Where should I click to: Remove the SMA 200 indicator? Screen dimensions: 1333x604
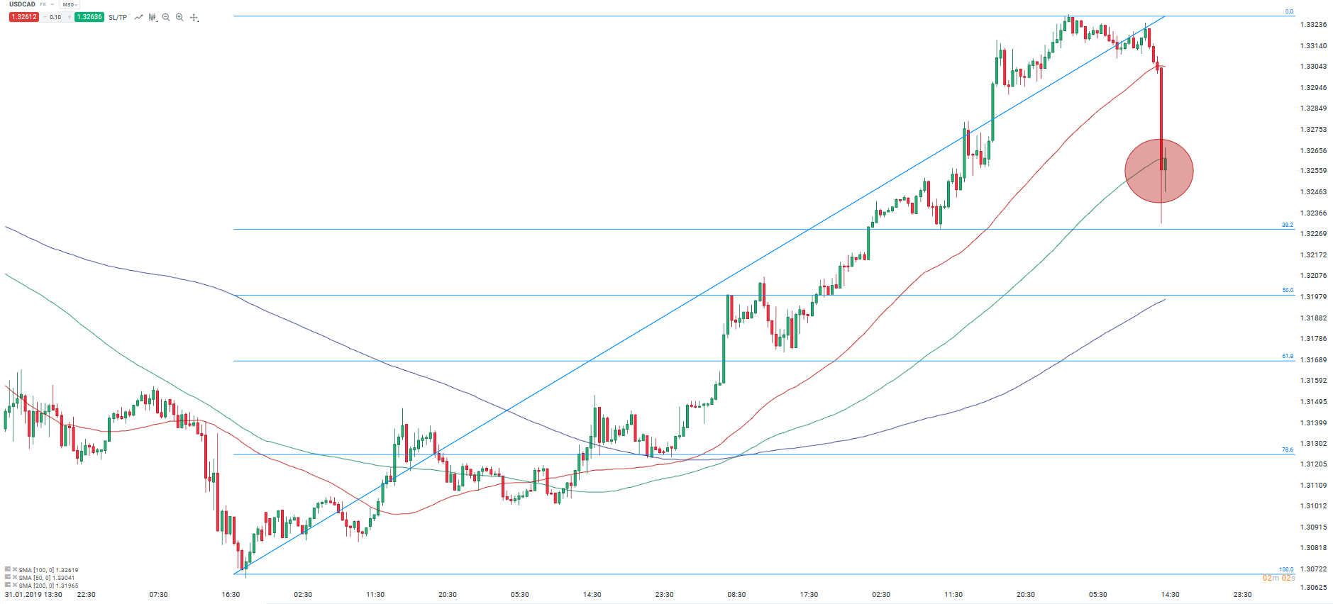tap(15, 585)
